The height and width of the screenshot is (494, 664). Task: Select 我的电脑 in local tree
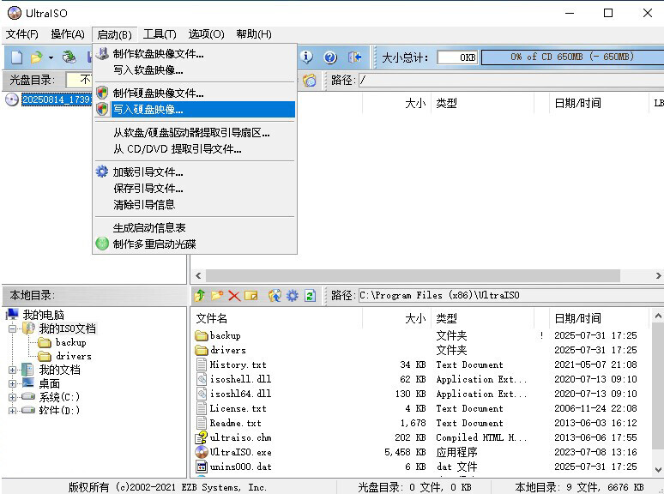[x=43, y=315]
